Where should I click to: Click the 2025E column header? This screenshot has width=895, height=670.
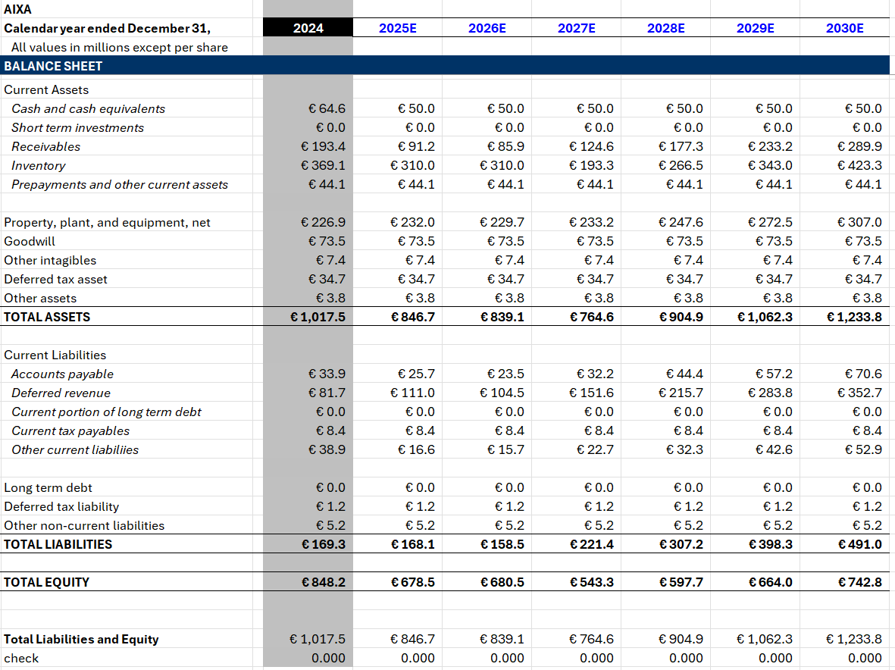point(398,28)
